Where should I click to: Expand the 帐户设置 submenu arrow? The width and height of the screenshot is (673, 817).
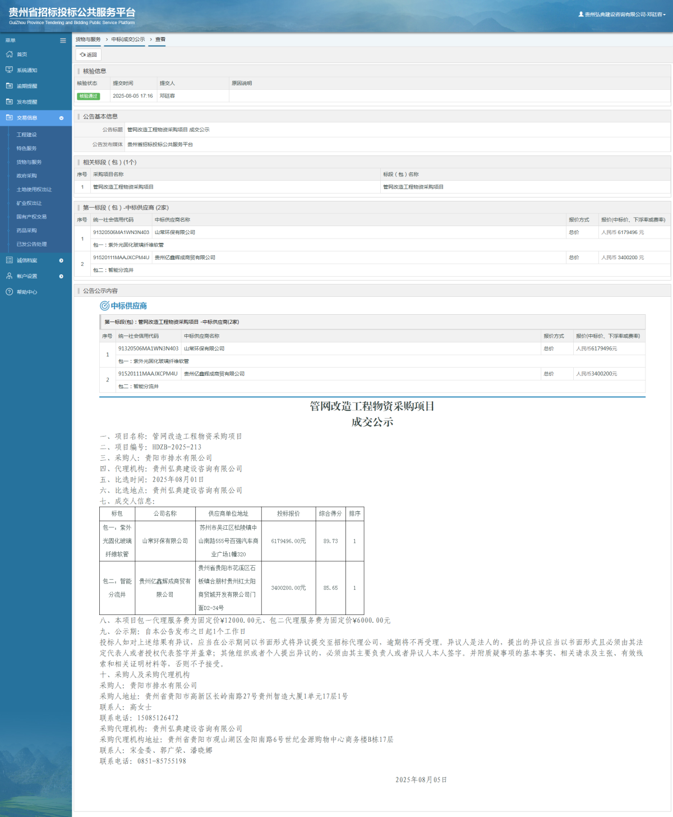click(x=61, y=276)
